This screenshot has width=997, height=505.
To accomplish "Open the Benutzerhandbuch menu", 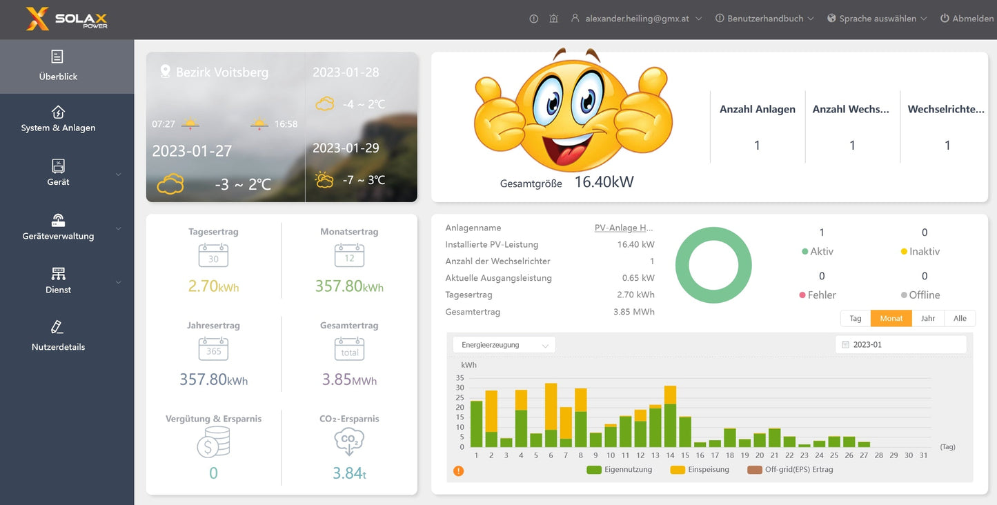I will pos(763,18).
